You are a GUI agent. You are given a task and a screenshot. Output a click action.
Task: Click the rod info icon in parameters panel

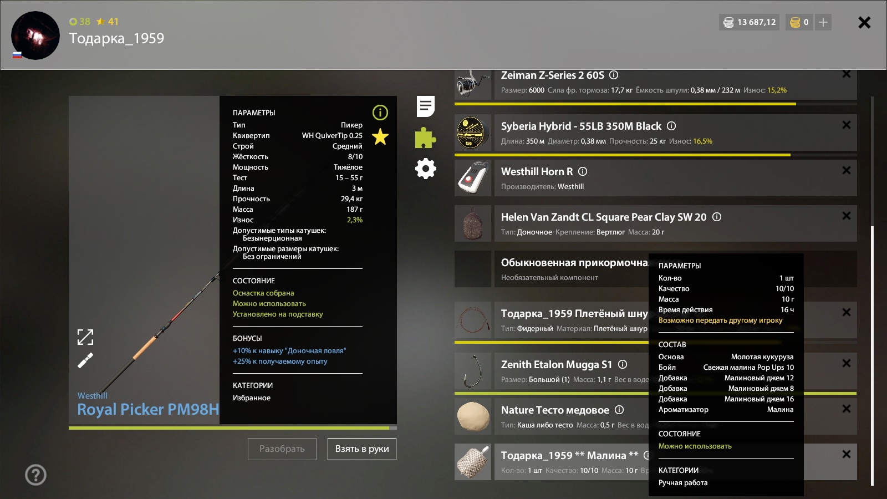point(380,113)
